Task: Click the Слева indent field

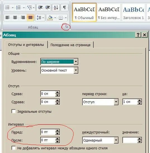Action: (48, 94)
